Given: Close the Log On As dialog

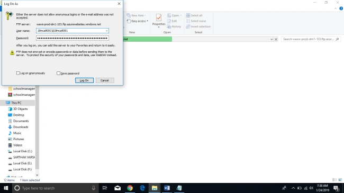Looking at the screenshot, I should click(x=119, y=4).
